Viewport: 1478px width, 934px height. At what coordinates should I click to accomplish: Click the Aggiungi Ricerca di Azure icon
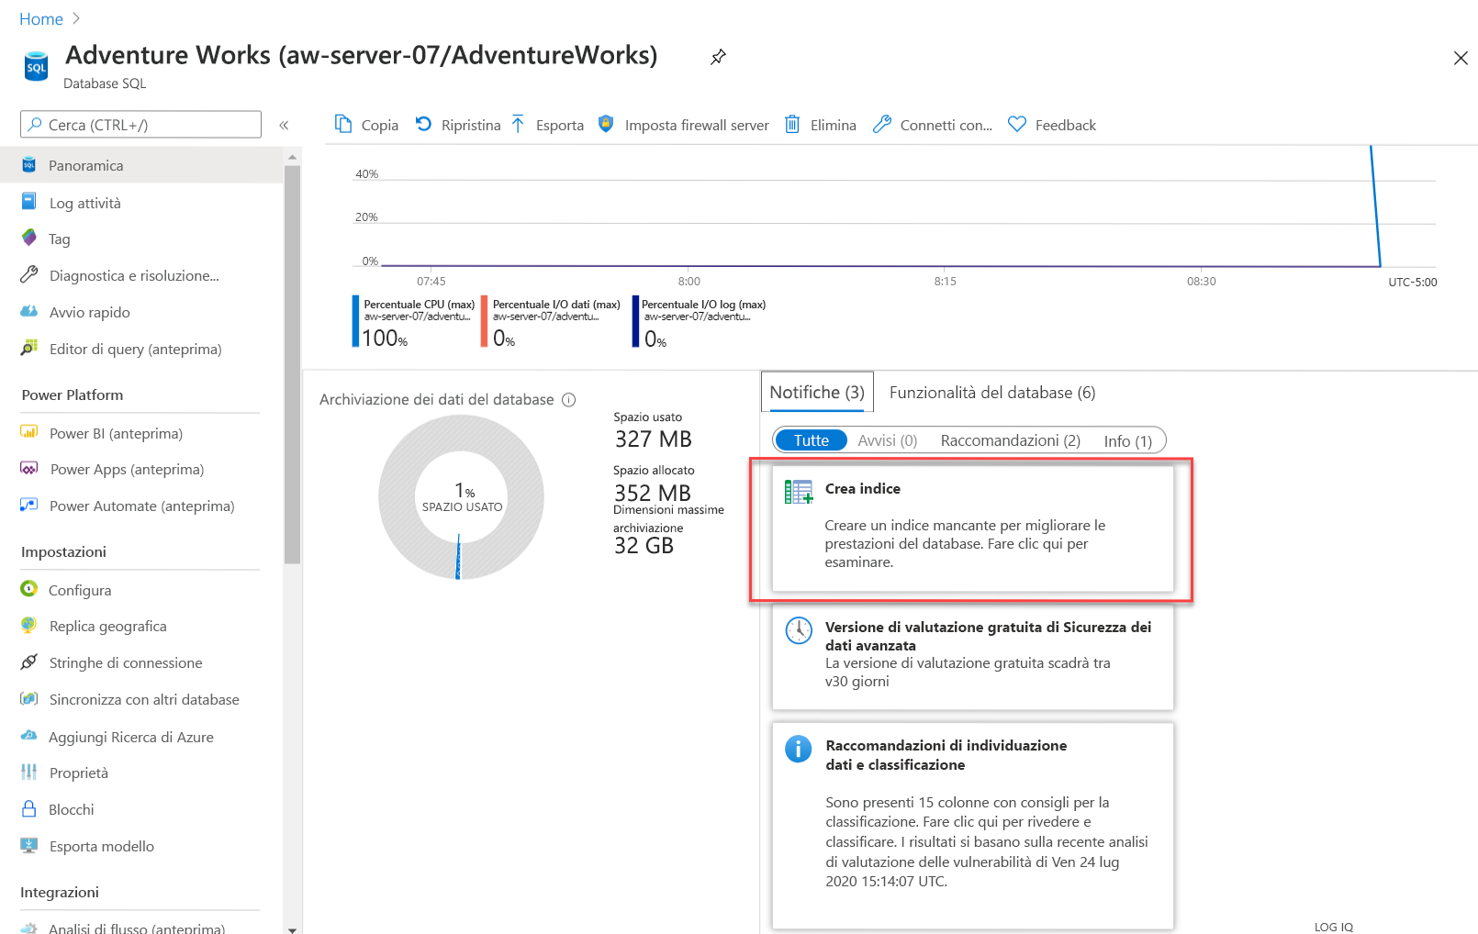point(29,736)
